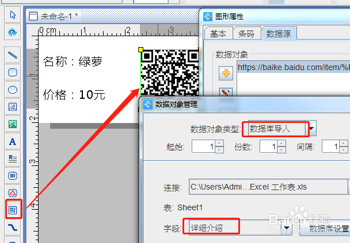Select the 未命名-1 document tab

click(x=59, y=16)
